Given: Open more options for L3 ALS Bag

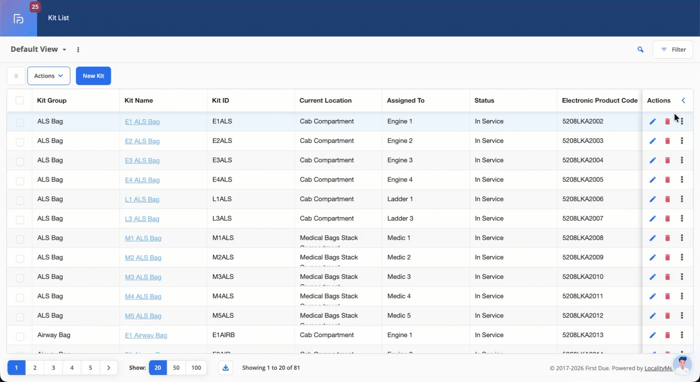Looking at the screenshot, I should click(x=681, y=219).
